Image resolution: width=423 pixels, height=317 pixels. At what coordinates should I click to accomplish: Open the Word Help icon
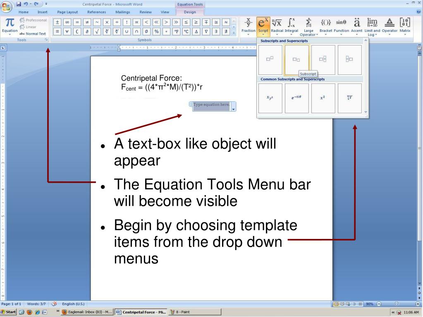(418, 12)
